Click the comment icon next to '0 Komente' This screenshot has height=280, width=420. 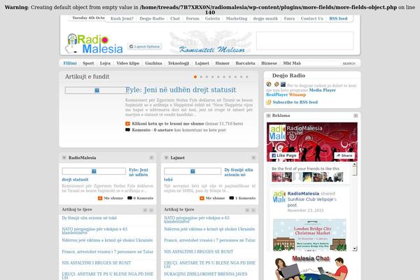(129, 198)
